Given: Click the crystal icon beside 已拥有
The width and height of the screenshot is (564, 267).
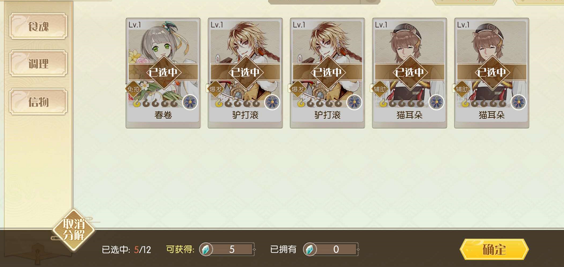Looking at the screenshot, I should coord(310,249).
